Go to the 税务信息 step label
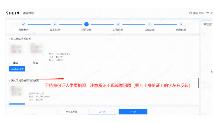The height and width of the screenshot is (123, 213). pyautogui.click(x=181, y=29)
